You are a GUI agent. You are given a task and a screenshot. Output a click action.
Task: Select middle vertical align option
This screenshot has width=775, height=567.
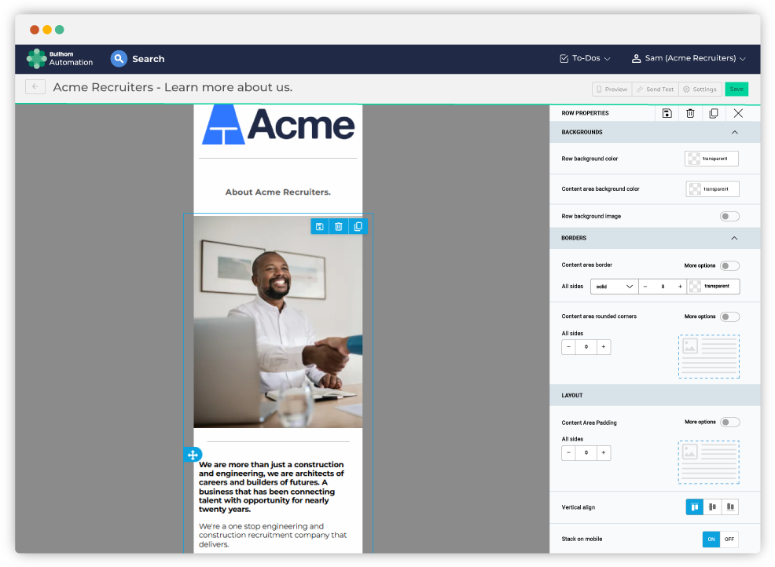(x=712, y=507)
